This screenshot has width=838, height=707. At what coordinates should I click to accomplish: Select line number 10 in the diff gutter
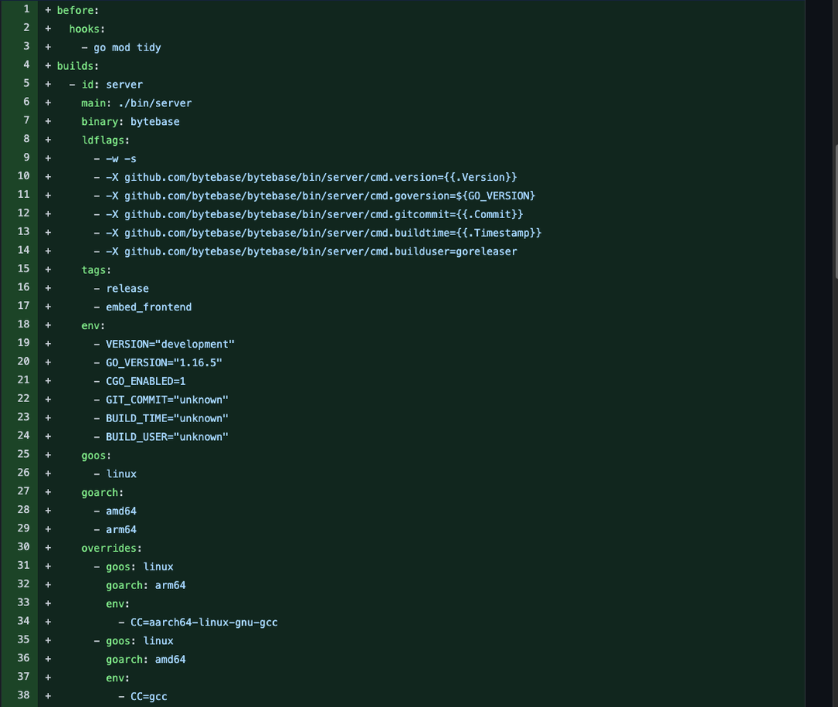point(23,177)
